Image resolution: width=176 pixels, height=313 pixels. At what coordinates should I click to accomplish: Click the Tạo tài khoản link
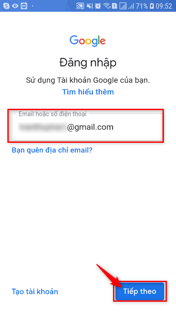[x=35, y=291]
